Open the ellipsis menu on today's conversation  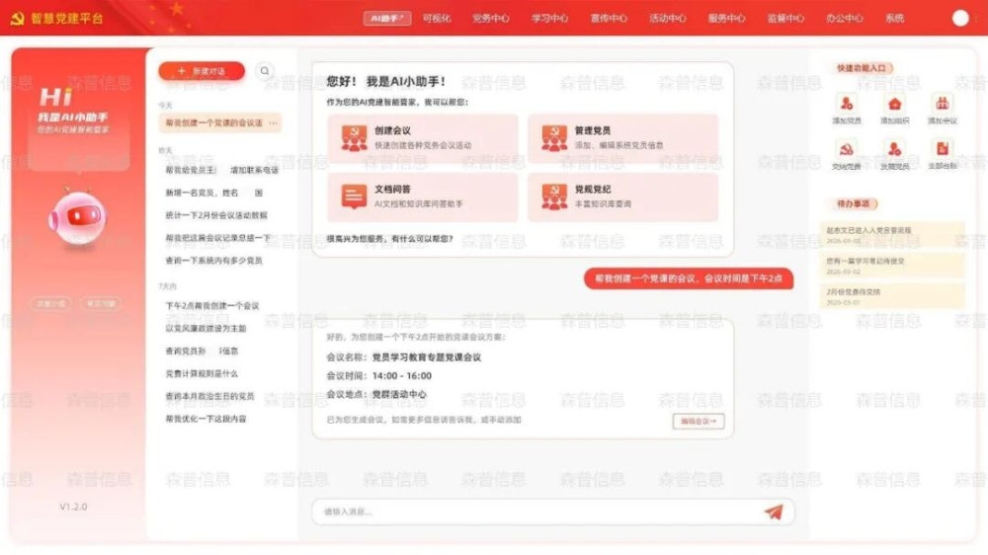click(274, 123)
